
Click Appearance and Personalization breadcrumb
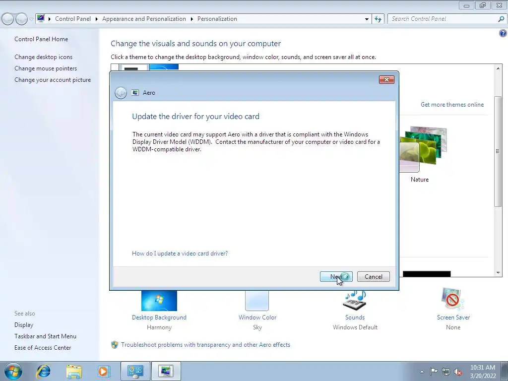tap(144, 19)
